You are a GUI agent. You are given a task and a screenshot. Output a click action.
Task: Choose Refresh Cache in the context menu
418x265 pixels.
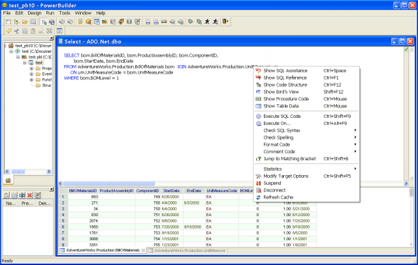(x=306, y=197)
